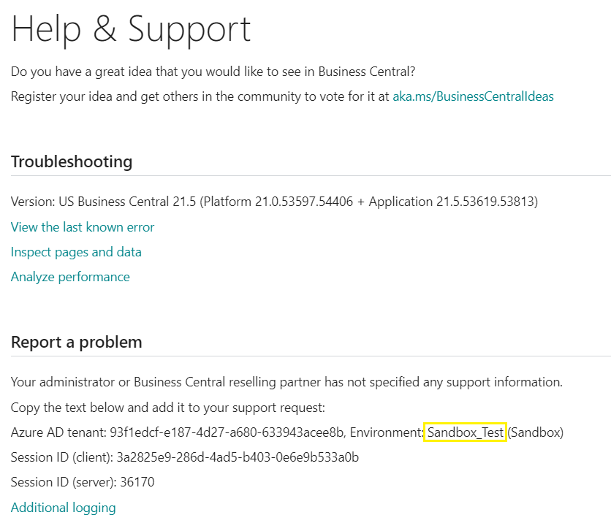Open Additional logging link
Viewport: 611px width, 523px height.
coord(63,508)
